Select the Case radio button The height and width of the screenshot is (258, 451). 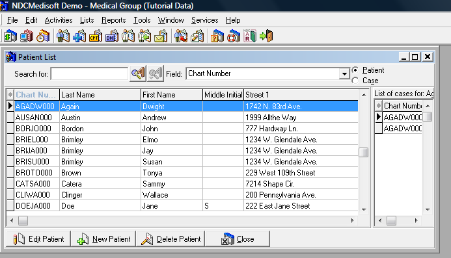click(x=355, y=81)
